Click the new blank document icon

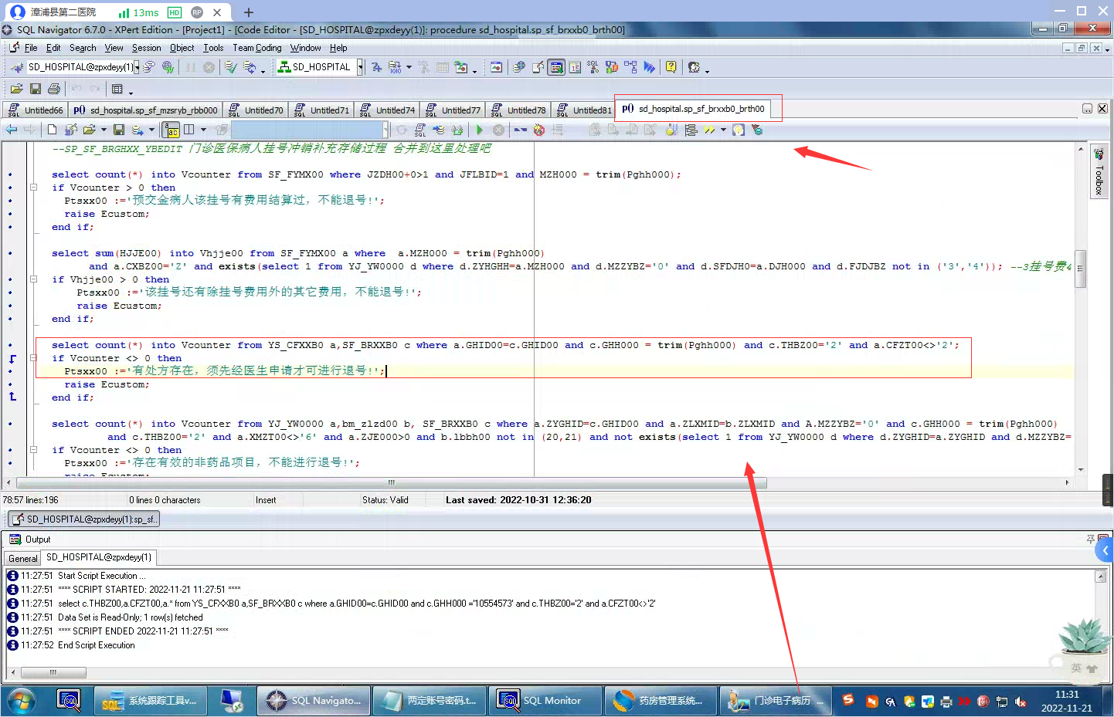52,130
